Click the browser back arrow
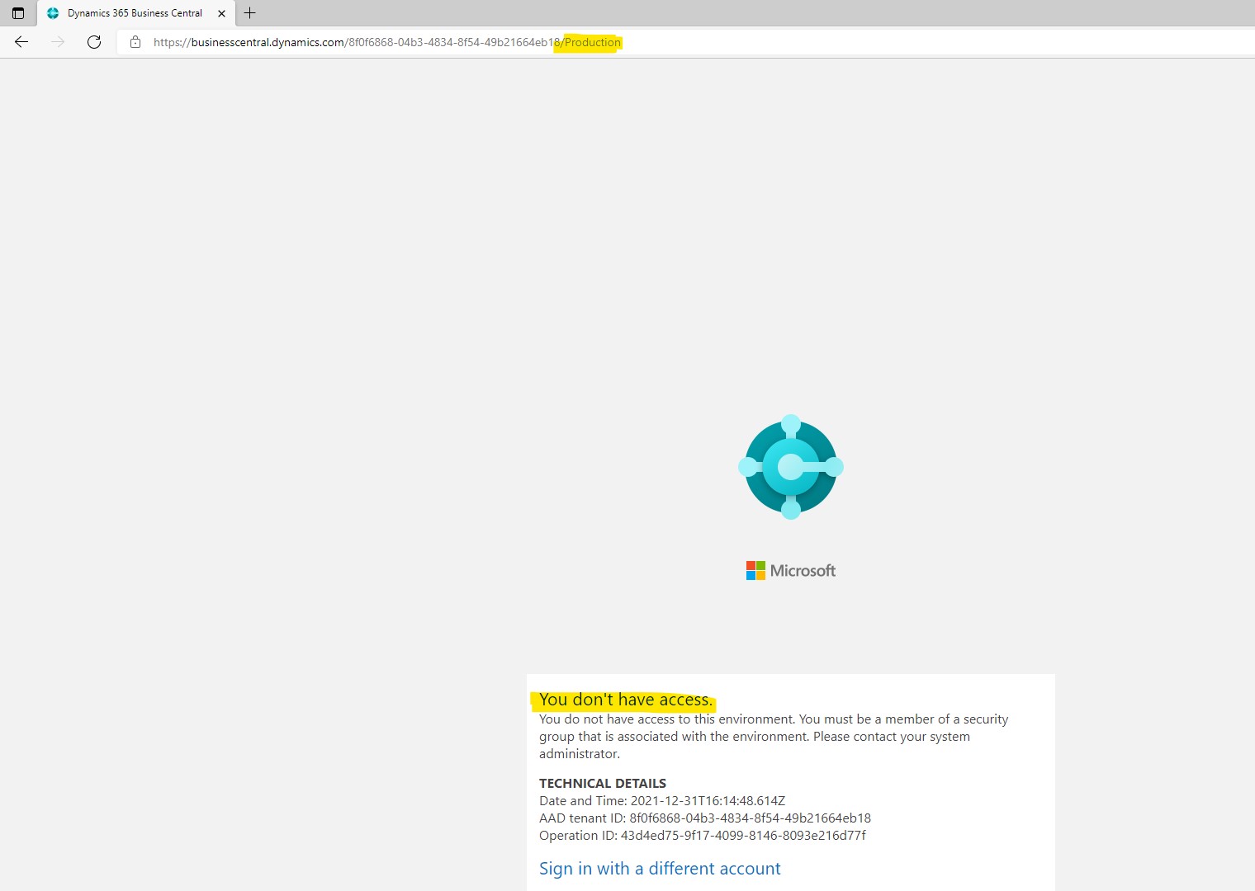This screenshot has width=1255, height=891. click(21, 42)
